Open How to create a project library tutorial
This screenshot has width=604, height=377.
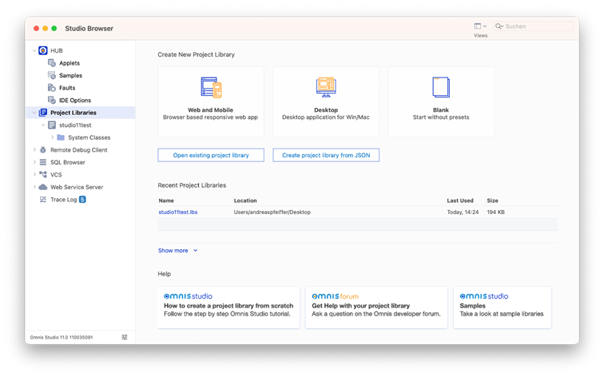pyautogui.click(x=228, y=308)
